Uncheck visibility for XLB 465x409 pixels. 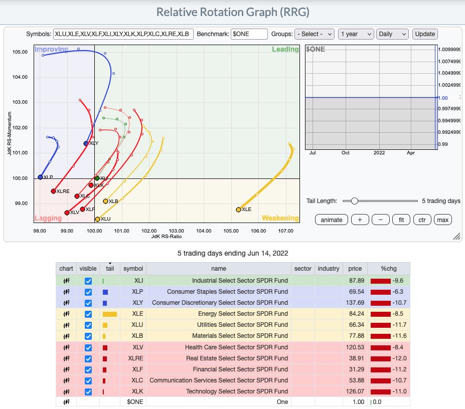pyautogui.click(x=88, y=336)
